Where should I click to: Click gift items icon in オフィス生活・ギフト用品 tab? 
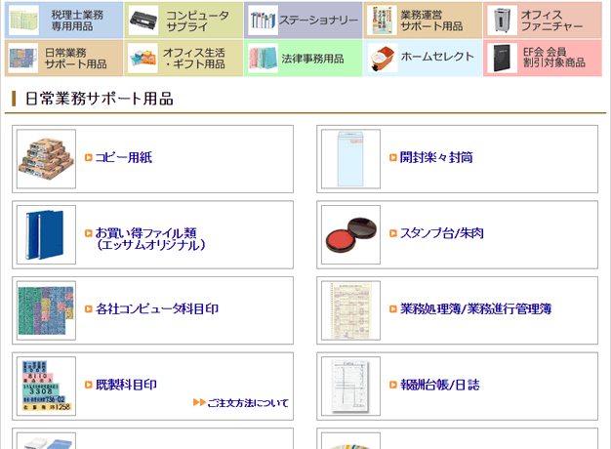(143, 58)
